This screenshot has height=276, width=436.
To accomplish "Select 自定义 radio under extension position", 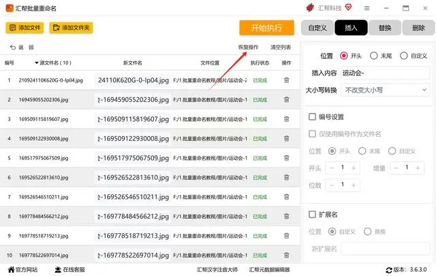I will pos(332,231).
